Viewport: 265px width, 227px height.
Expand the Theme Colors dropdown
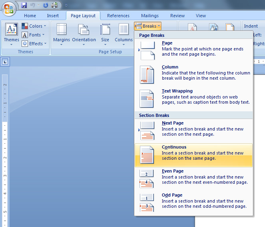point(34,26)
